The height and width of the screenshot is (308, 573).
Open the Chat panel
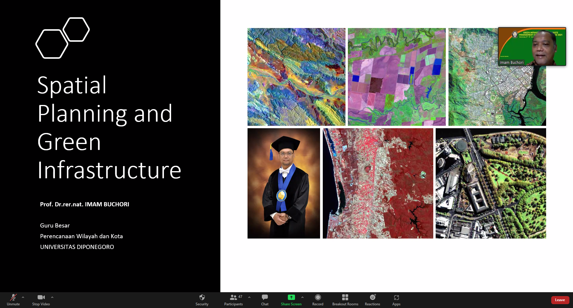(x=265, y=299)
